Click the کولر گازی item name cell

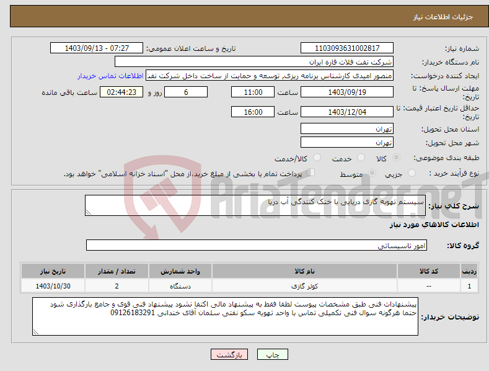[x=304, y=286]
